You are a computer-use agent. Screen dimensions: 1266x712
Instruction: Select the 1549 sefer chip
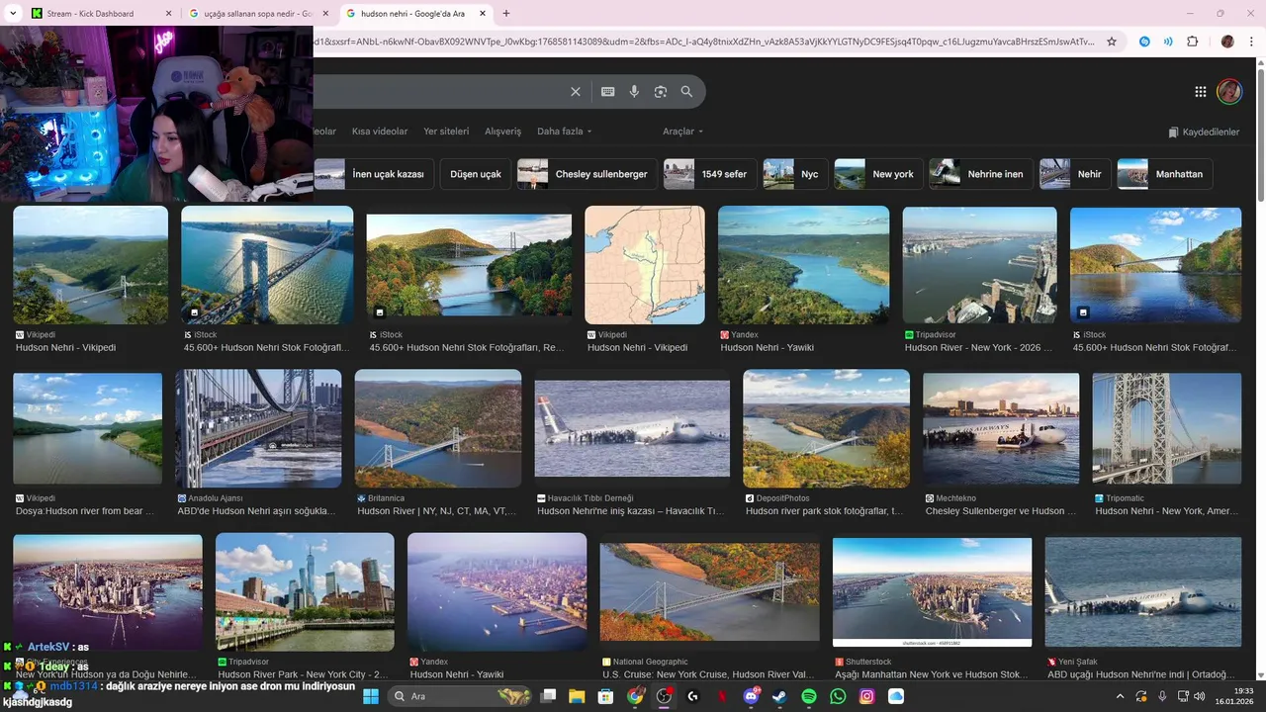(710, 174)
